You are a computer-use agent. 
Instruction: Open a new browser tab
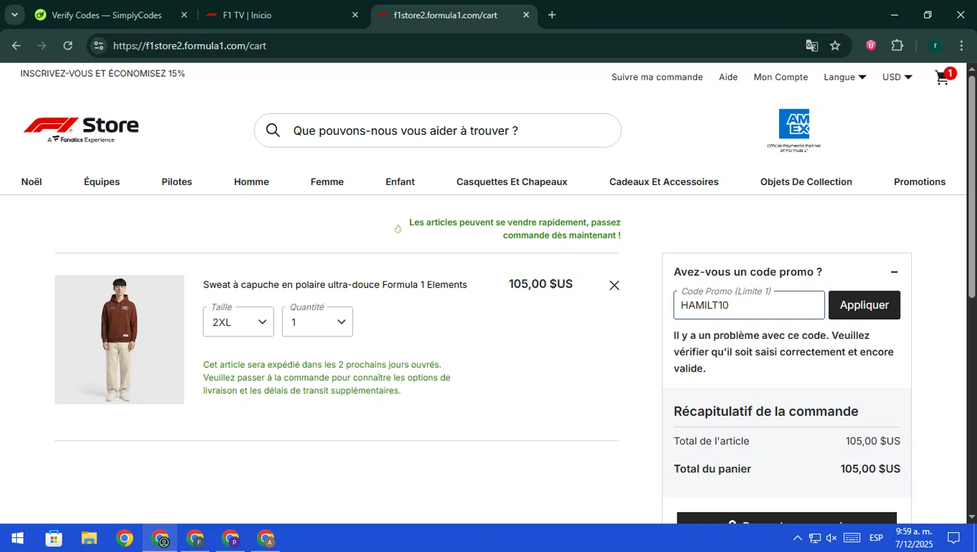[x=552, y=14]
